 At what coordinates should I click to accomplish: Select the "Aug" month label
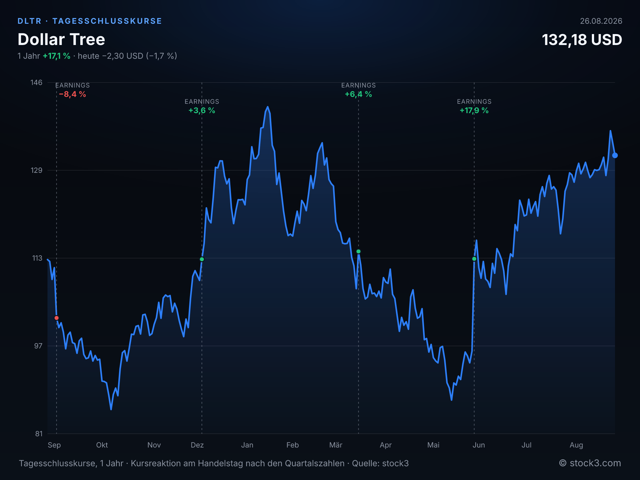576,445
